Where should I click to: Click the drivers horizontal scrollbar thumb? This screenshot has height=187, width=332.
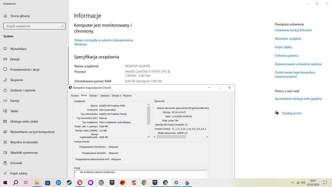(171, 137)
